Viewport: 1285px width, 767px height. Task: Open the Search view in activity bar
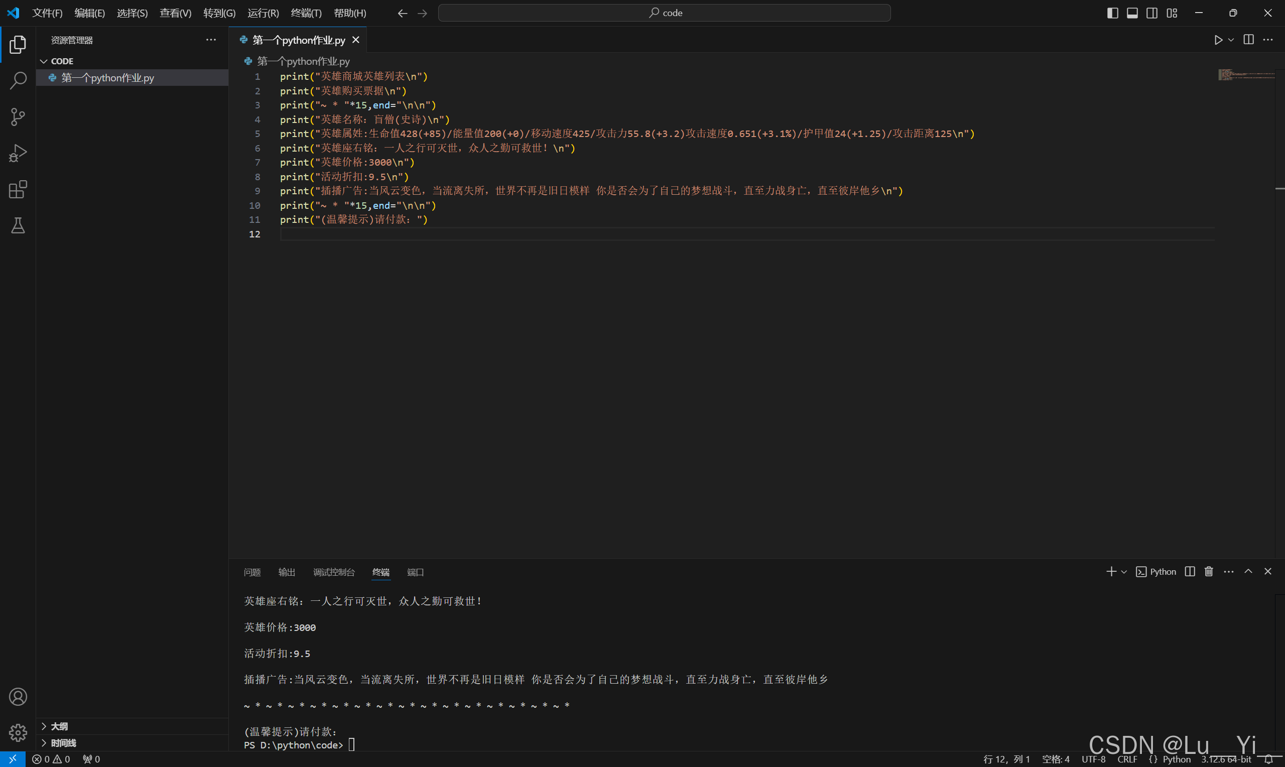(18, 80)
